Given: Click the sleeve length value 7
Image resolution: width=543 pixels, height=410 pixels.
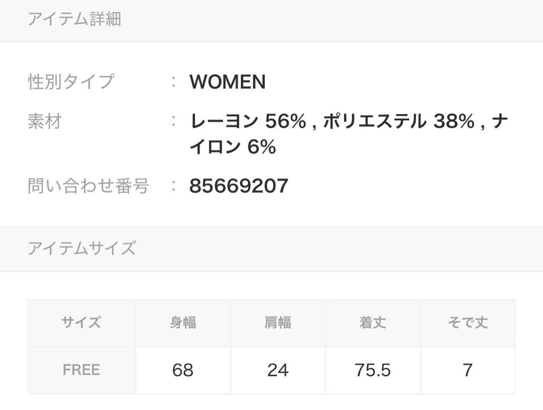Looking at the screenshot, I should 468,370.
